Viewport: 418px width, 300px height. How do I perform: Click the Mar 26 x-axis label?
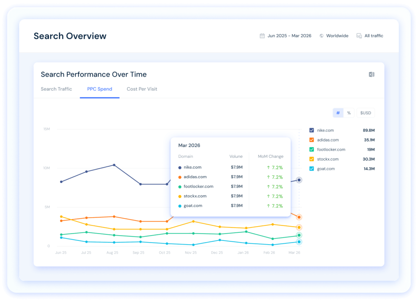(x=294, y=252)
